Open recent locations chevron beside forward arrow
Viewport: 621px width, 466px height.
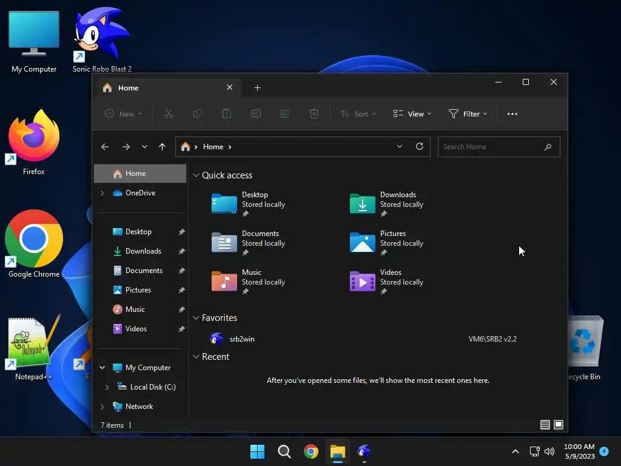pos(144,147)
